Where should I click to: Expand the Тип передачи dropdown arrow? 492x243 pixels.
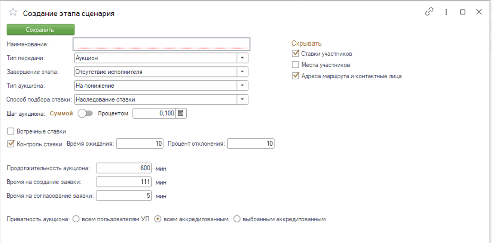click(242, 58)
